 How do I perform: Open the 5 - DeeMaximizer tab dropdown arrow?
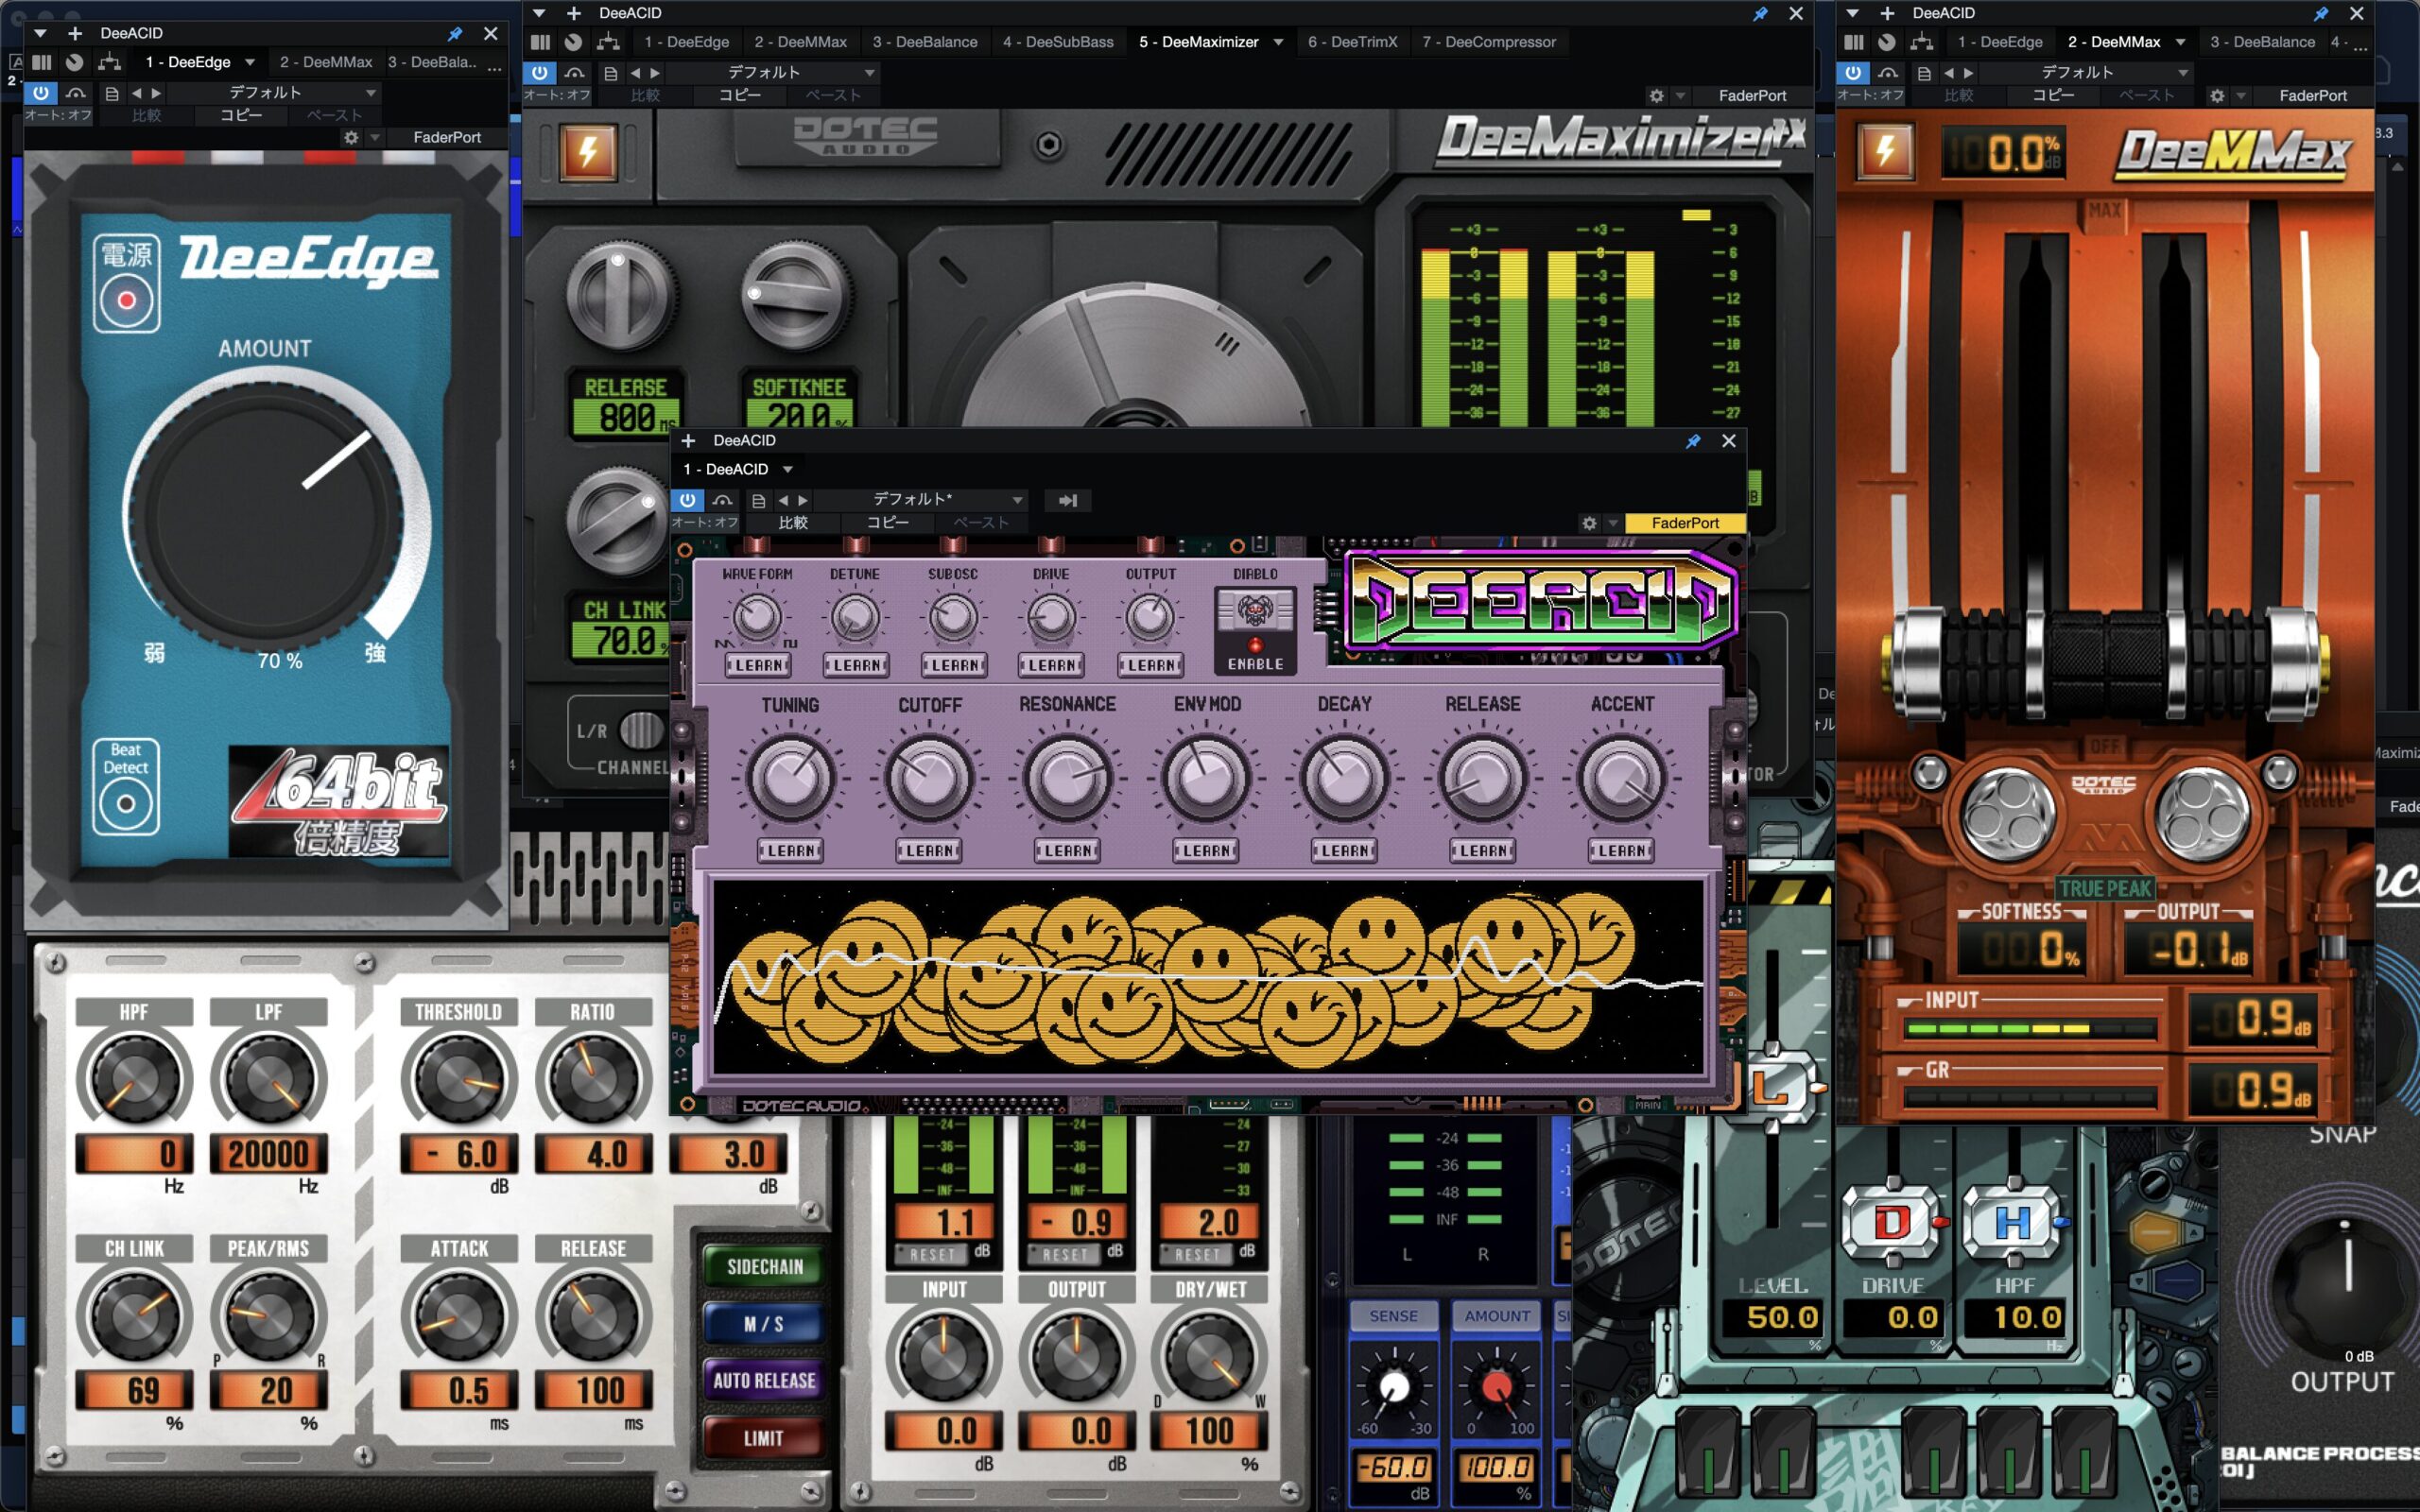pos(1278,42)
